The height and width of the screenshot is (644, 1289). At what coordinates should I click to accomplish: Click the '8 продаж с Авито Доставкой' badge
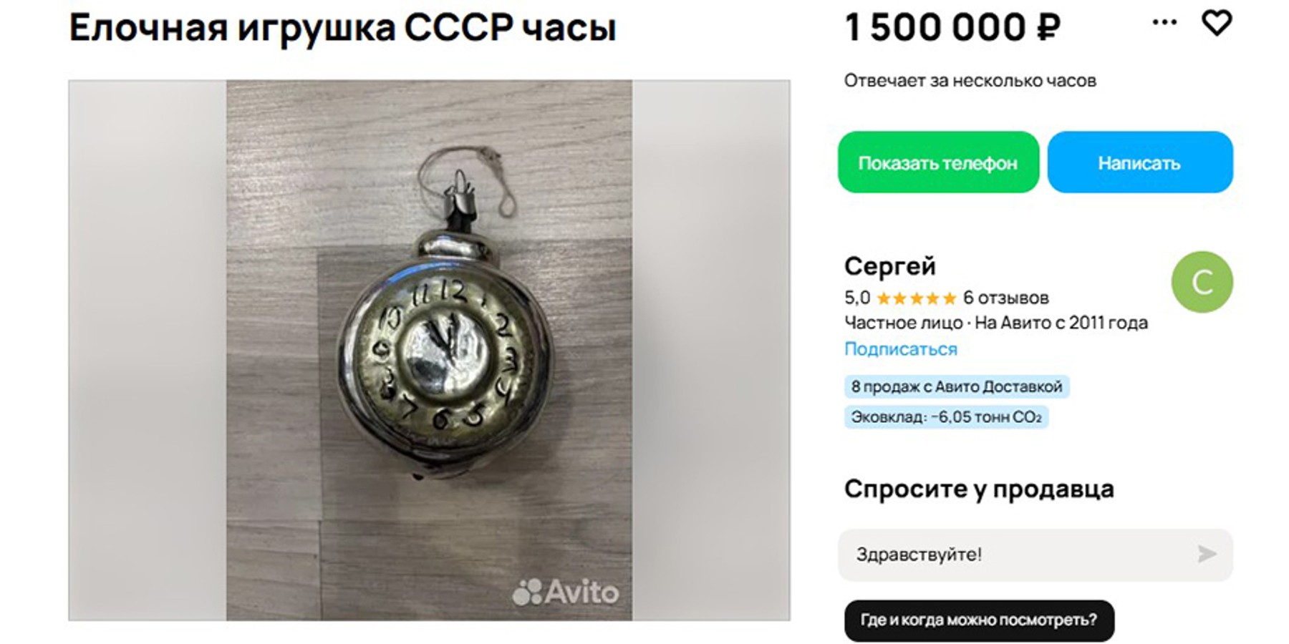[x=957, y=387]
